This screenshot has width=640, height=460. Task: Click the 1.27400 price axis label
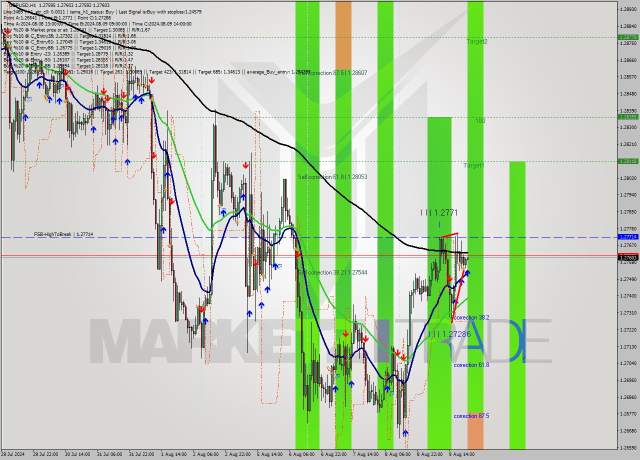[627, 296]
